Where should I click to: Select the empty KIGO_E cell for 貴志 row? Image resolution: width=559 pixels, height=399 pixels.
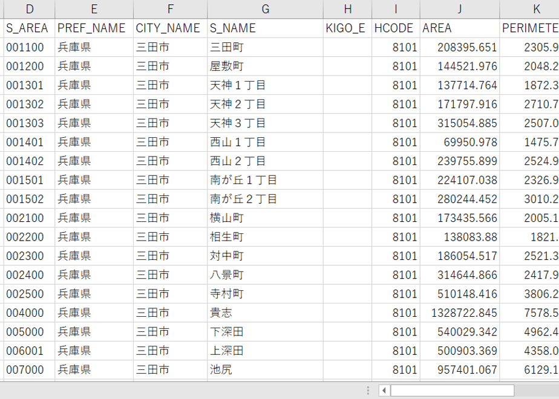tap(348, 313)
